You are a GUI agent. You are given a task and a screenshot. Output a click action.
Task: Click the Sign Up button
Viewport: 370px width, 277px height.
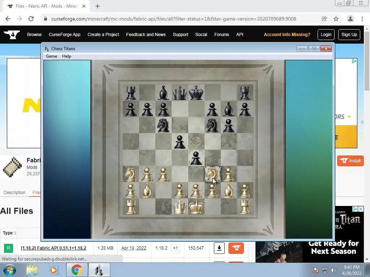click(349, 35)
